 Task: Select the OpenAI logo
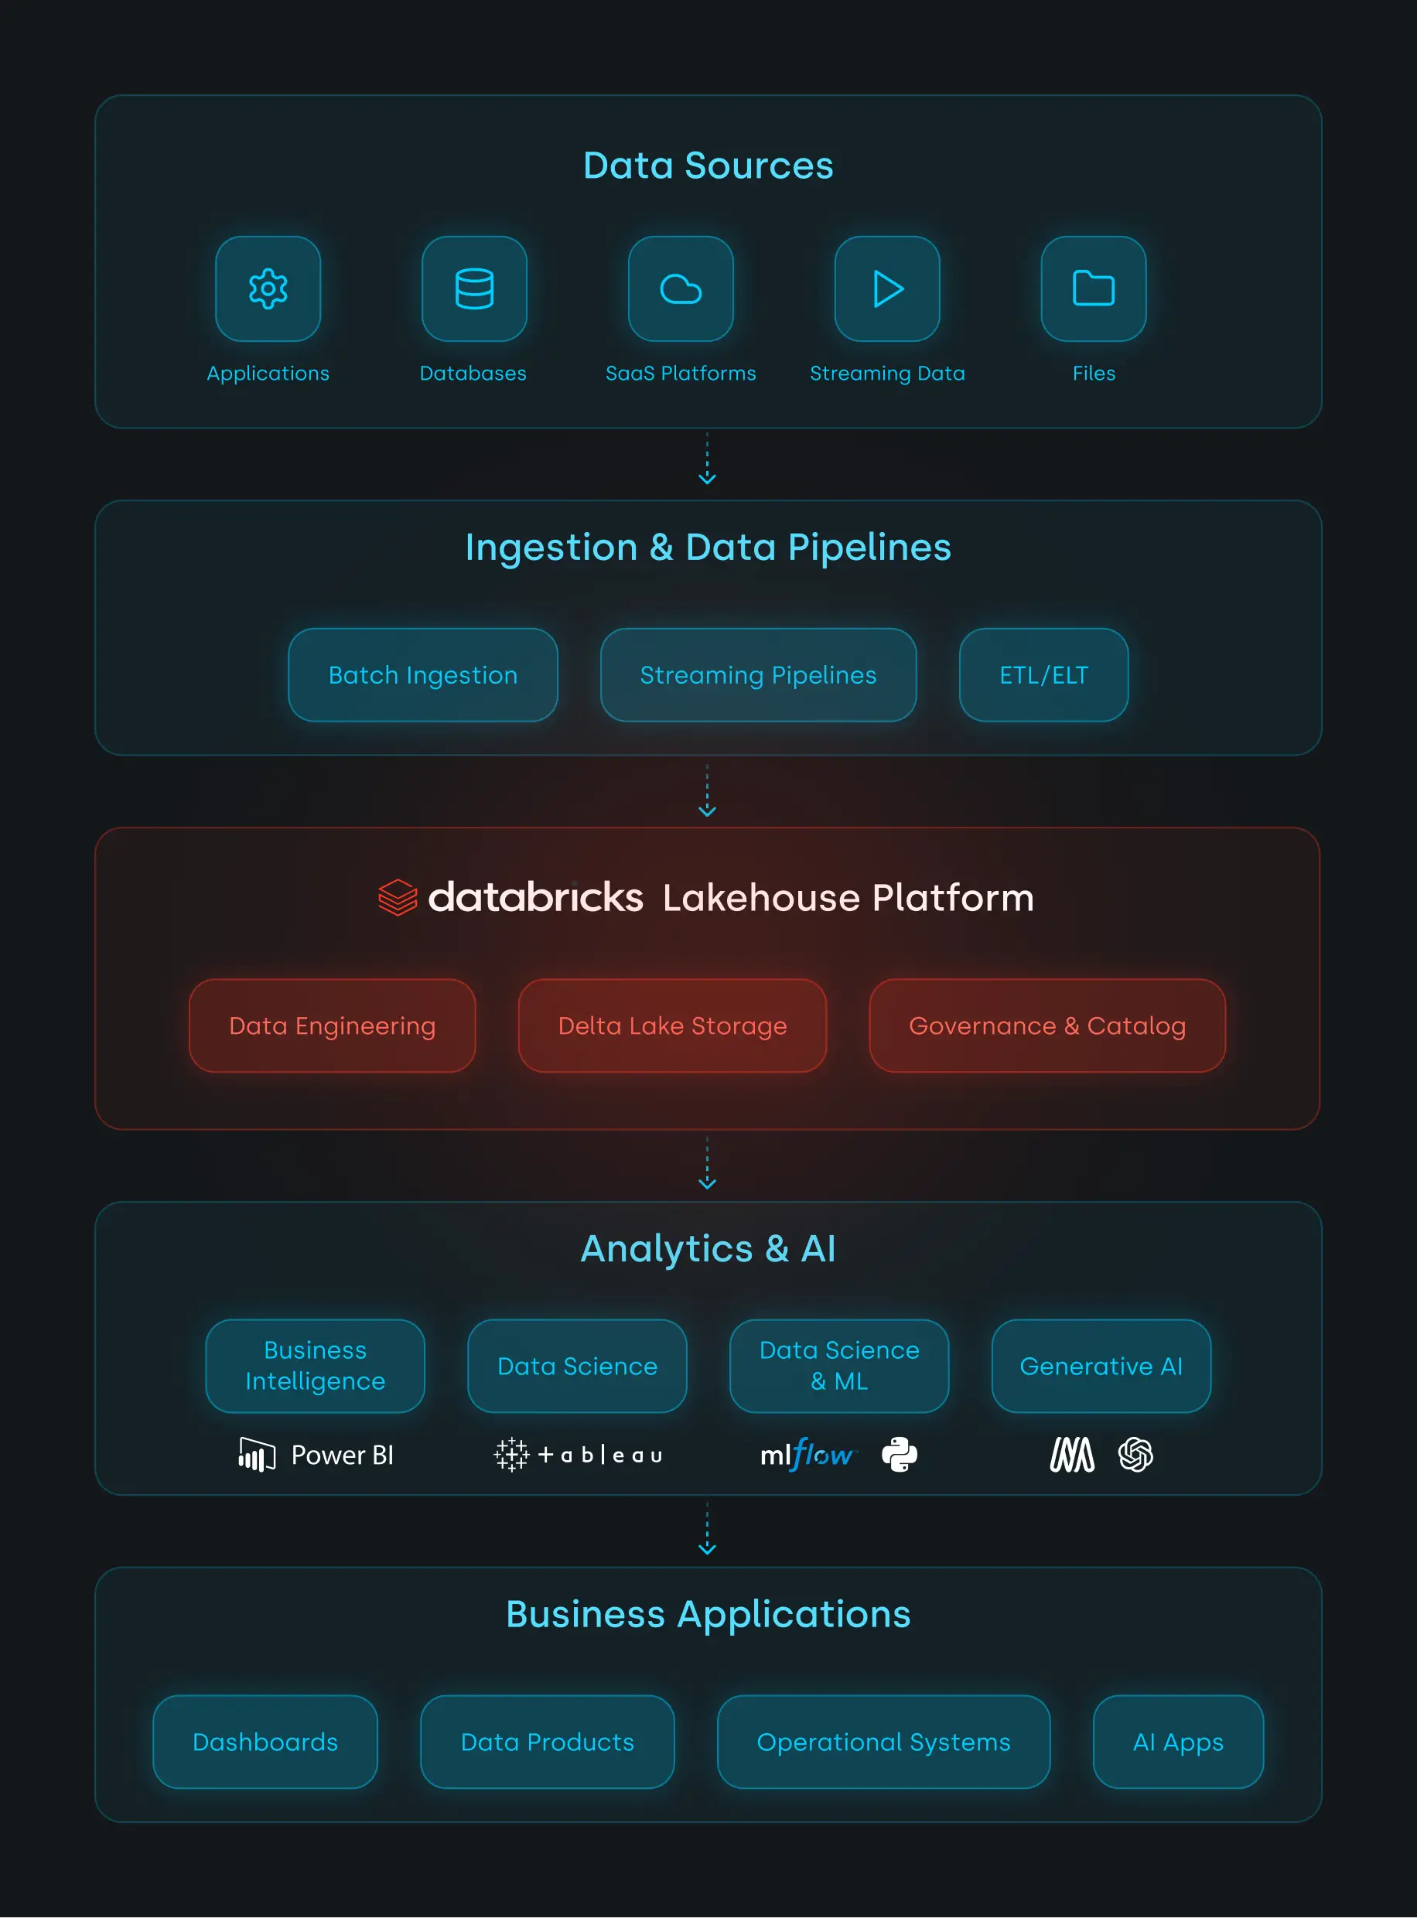[x=1136, y=1455]
